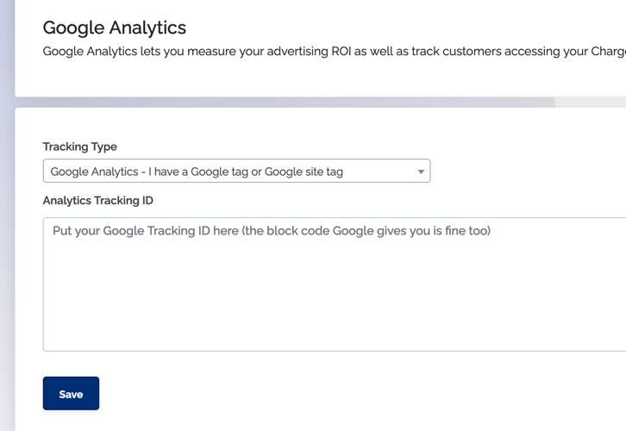Open the Tracking Type dropdown
The width and height of the screenshot is (626, 431).
point(236,171)
